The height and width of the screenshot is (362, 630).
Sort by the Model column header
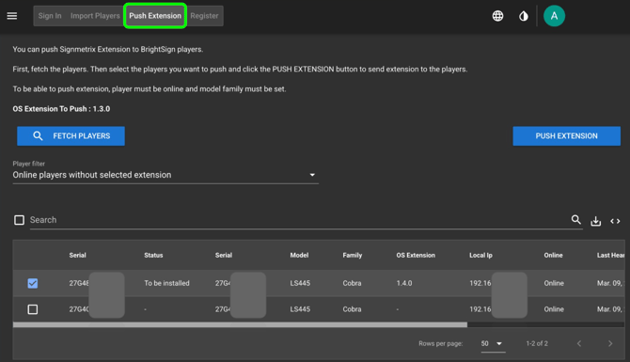click(x=299, y=255)
